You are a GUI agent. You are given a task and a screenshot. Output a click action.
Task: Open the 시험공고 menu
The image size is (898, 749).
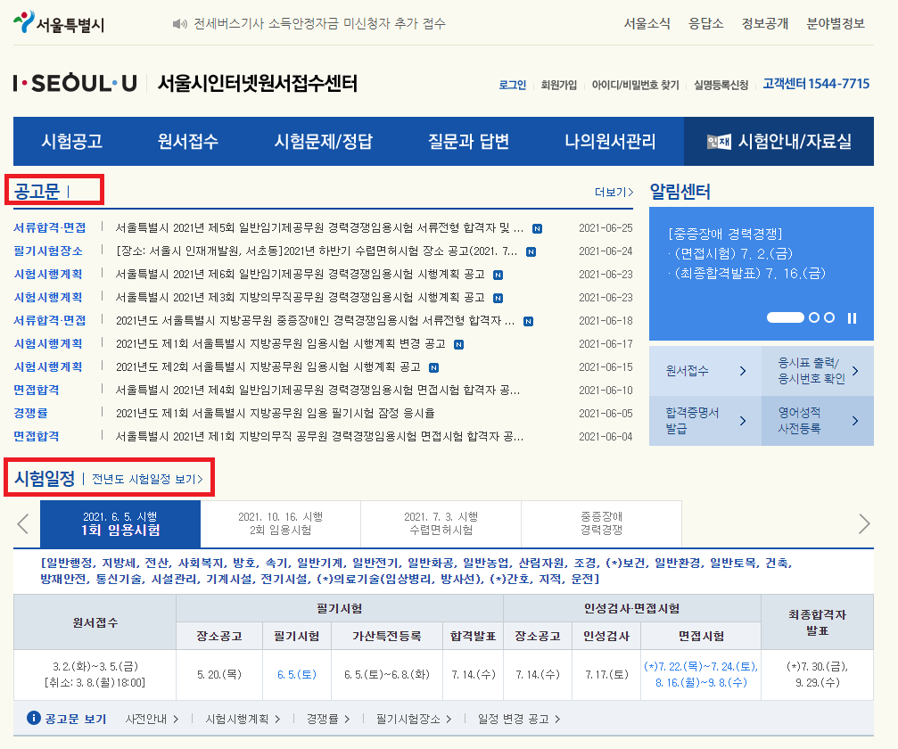[x=71, y=142]
